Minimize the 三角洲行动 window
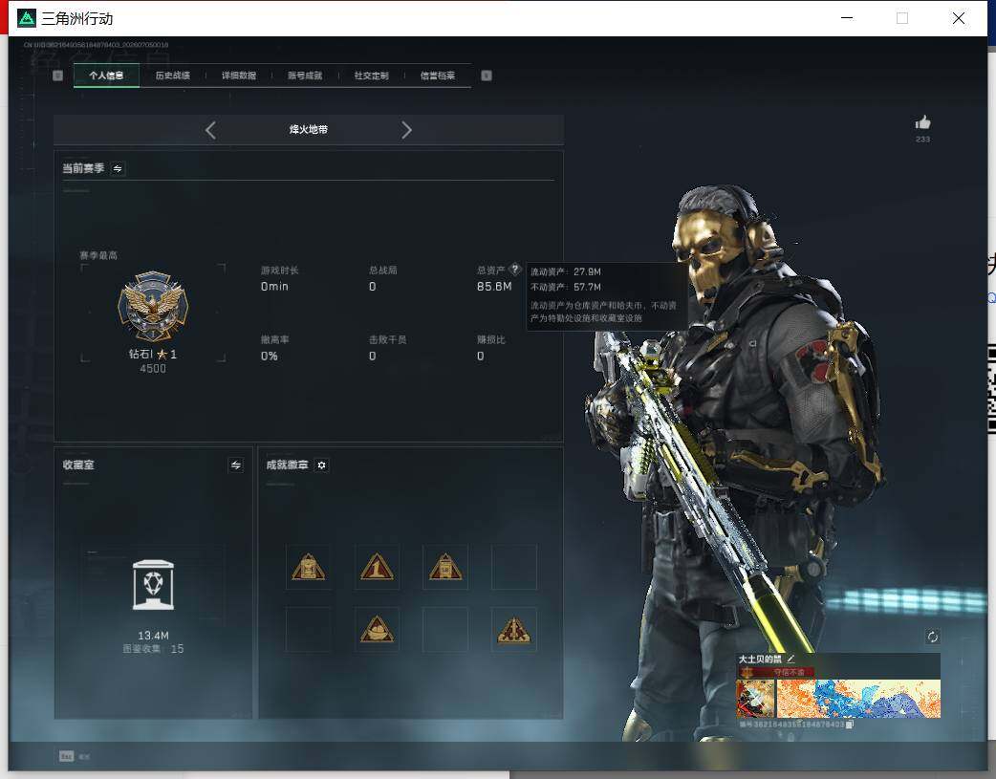This screenshot has width=996, height=779. (x=847, y=18)
